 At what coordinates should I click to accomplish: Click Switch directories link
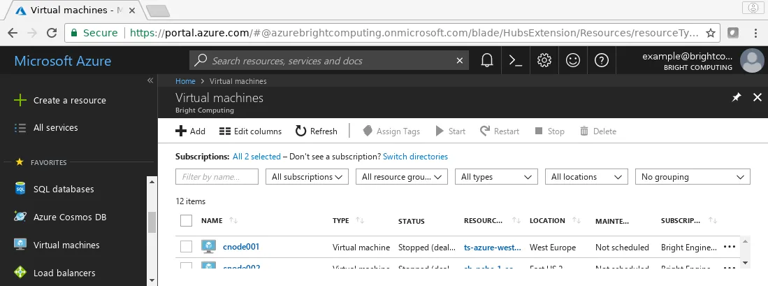[x=415, y=157]
